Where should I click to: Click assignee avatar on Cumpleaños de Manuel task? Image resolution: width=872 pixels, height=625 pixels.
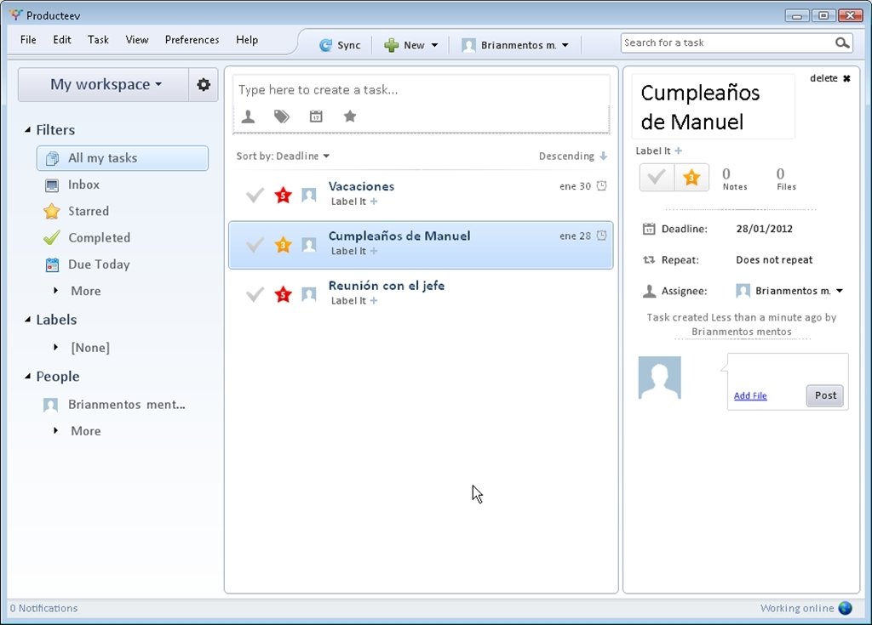pos(309,244)
